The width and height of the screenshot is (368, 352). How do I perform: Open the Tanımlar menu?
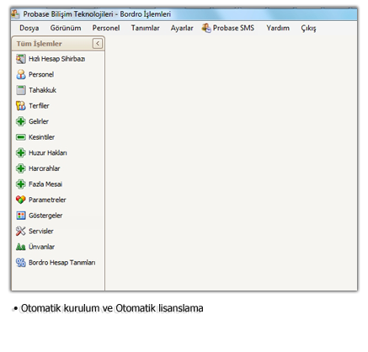(x=145, y=28)
